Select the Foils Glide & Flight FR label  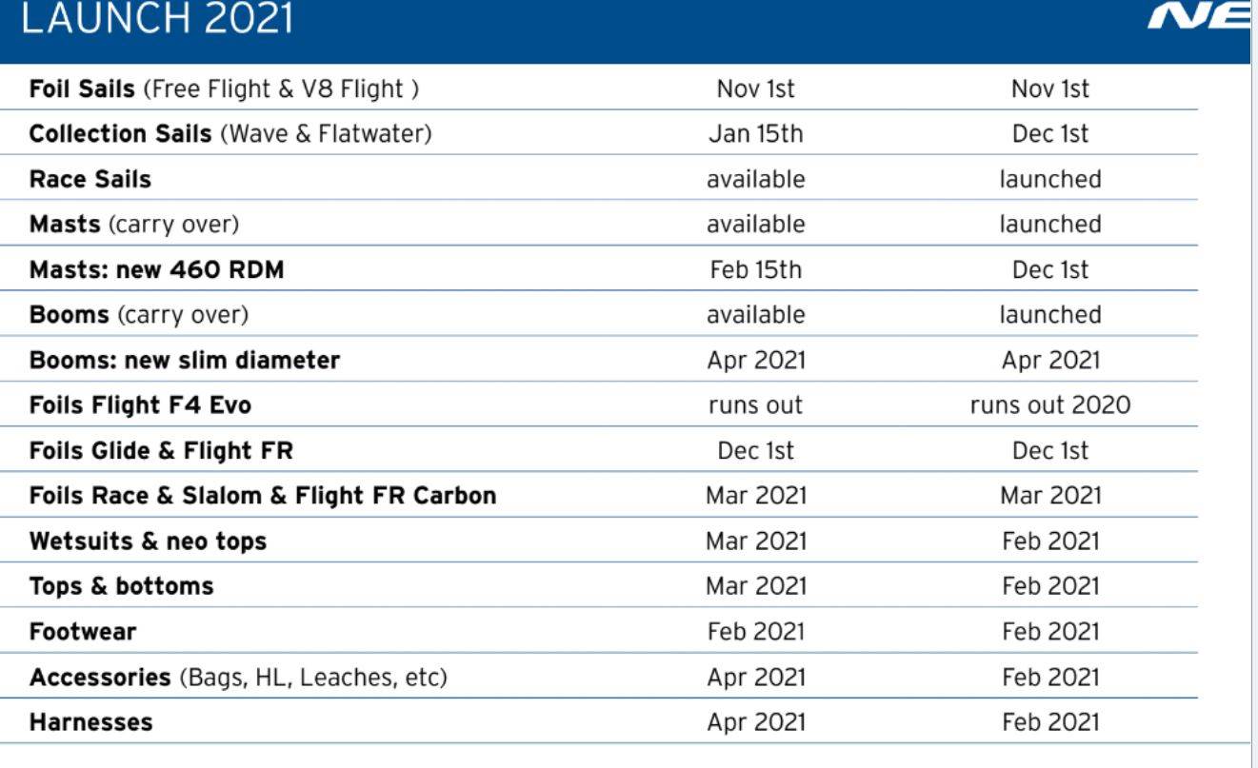point(161,451)
